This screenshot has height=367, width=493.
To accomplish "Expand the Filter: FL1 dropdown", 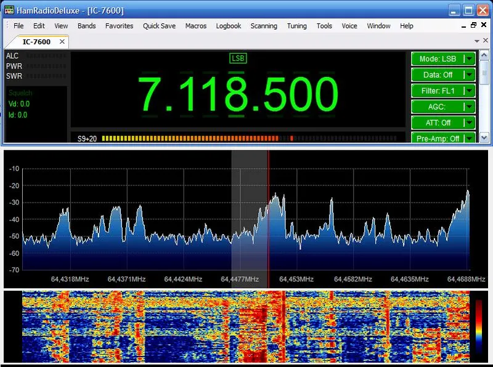I will [x=468, y=91].
